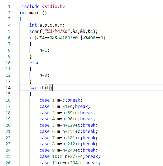Click on case 11:m=n+304+c line
Screen dimensions: 163x166
(x=70, y=163)
